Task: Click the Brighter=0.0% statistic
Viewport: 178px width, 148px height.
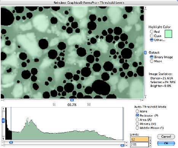Action: pyautogui.click(x=161, y=86)
